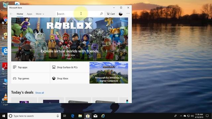Image resolution: width=212 pixels, height=119 pixels.
Task: Click Show all next to Today's deals
Action: click(x=39, y=93)
